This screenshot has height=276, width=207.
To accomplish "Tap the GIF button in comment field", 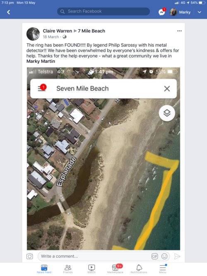I will [155, 256].
